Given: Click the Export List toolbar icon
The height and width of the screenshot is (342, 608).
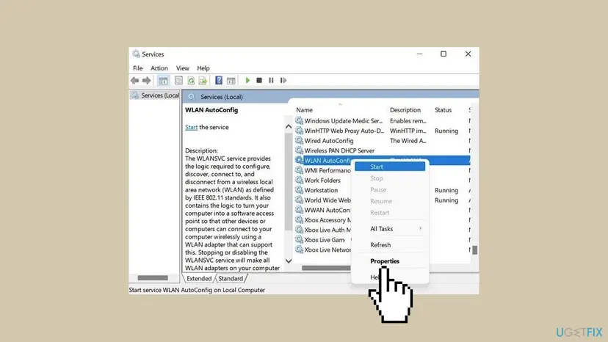Looking at the screenshot, I should (203, 80).
